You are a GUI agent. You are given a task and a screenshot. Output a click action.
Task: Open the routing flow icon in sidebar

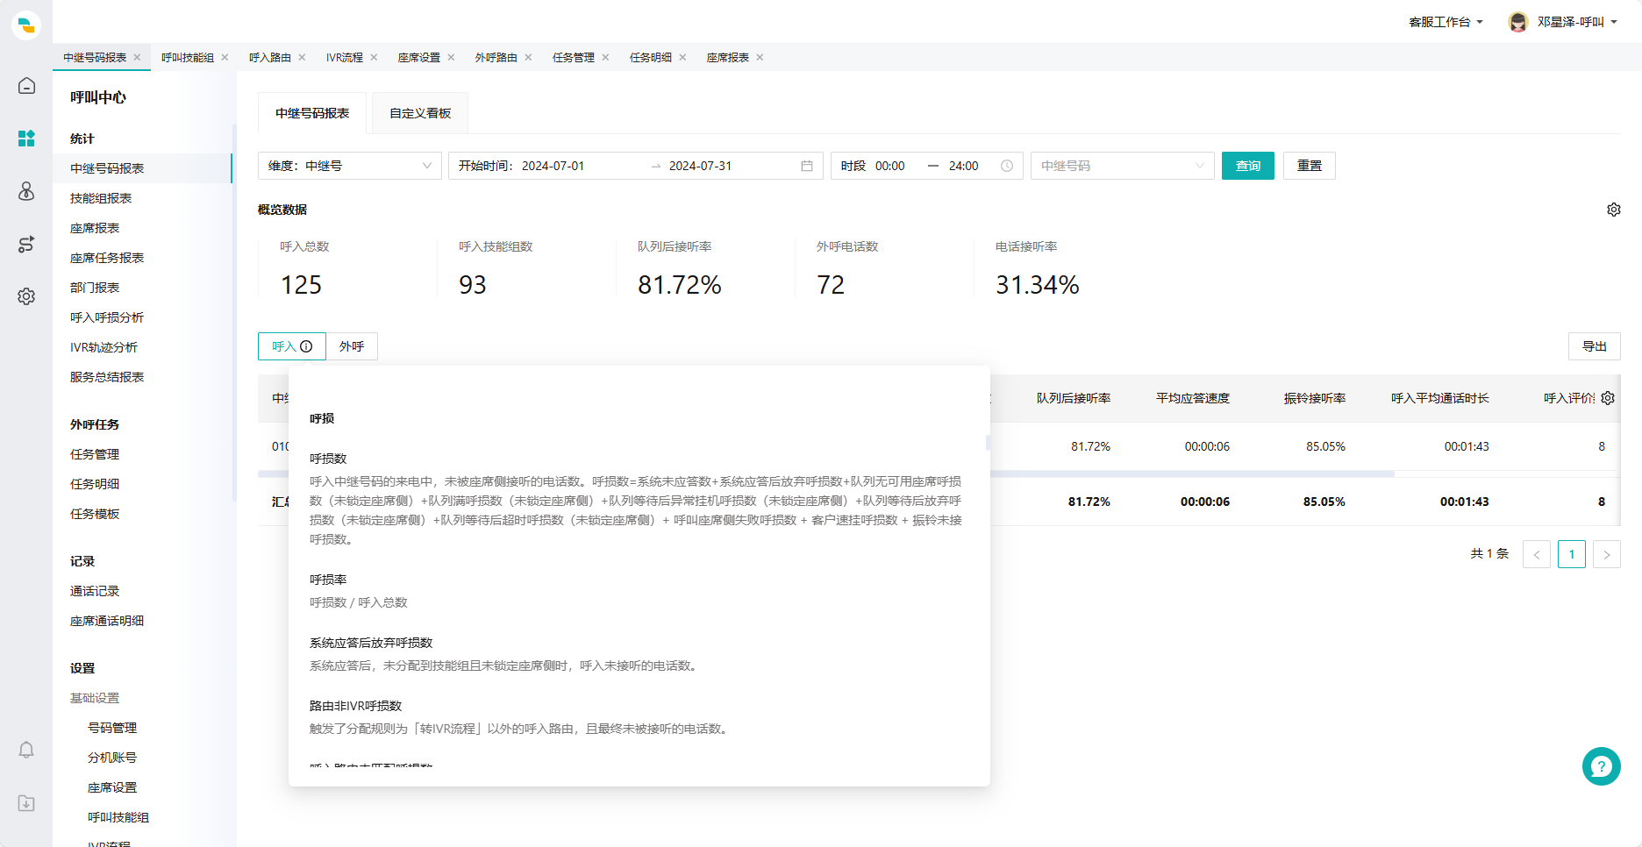(26, 244)
